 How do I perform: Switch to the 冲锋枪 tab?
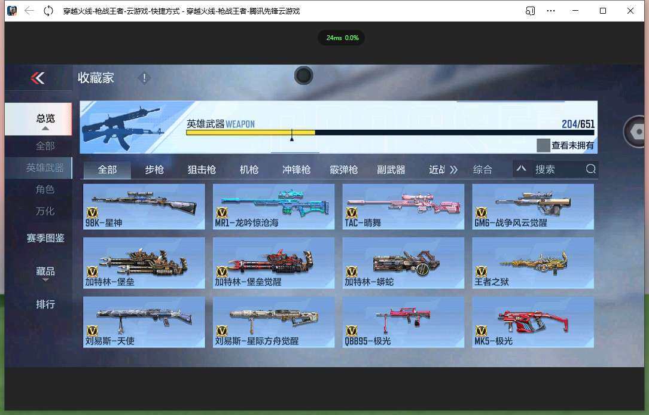click(296, 170)
